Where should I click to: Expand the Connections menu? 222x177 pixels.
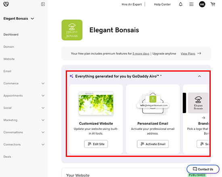click(43, 144)
